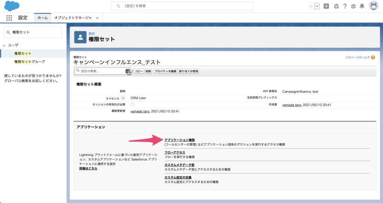Open the notifications bell

pos(362,6)
